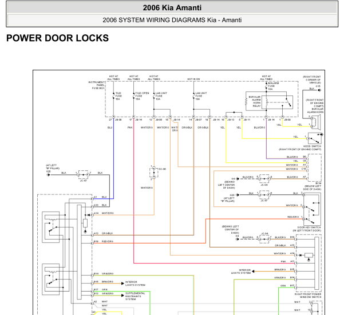Click the "DOOR KEY SWITCH" label
Viewport: 344px width, 315px height.
click(309, 228)
